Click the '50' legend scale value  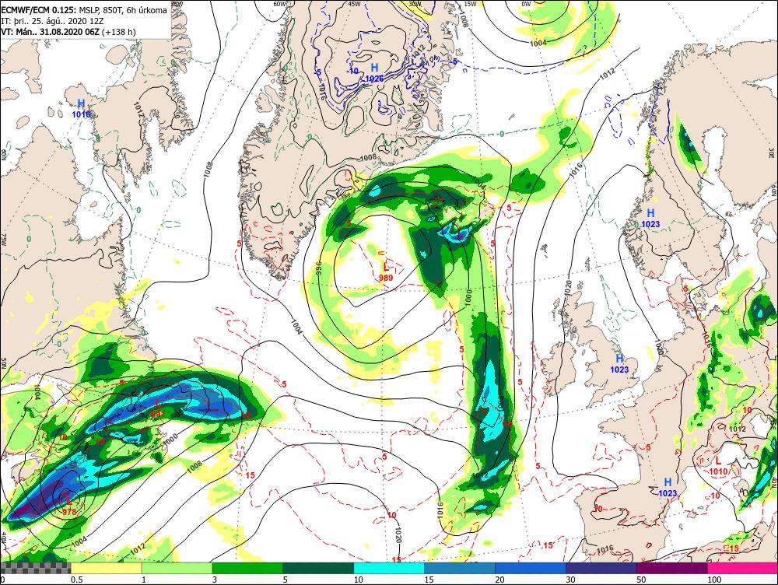641,580
